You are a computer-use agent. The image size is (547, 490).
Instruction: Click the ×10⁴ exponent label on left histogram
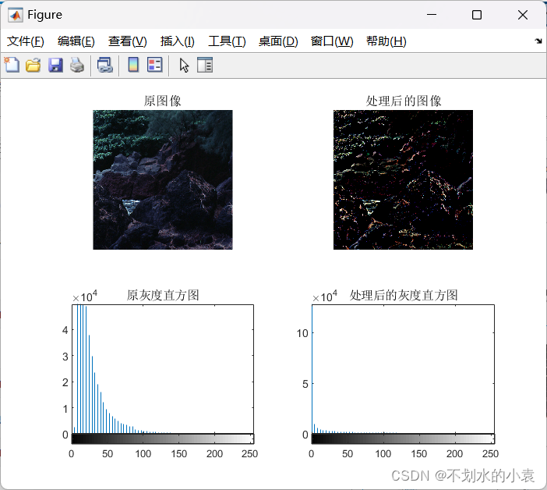click(x=85, y=296)
